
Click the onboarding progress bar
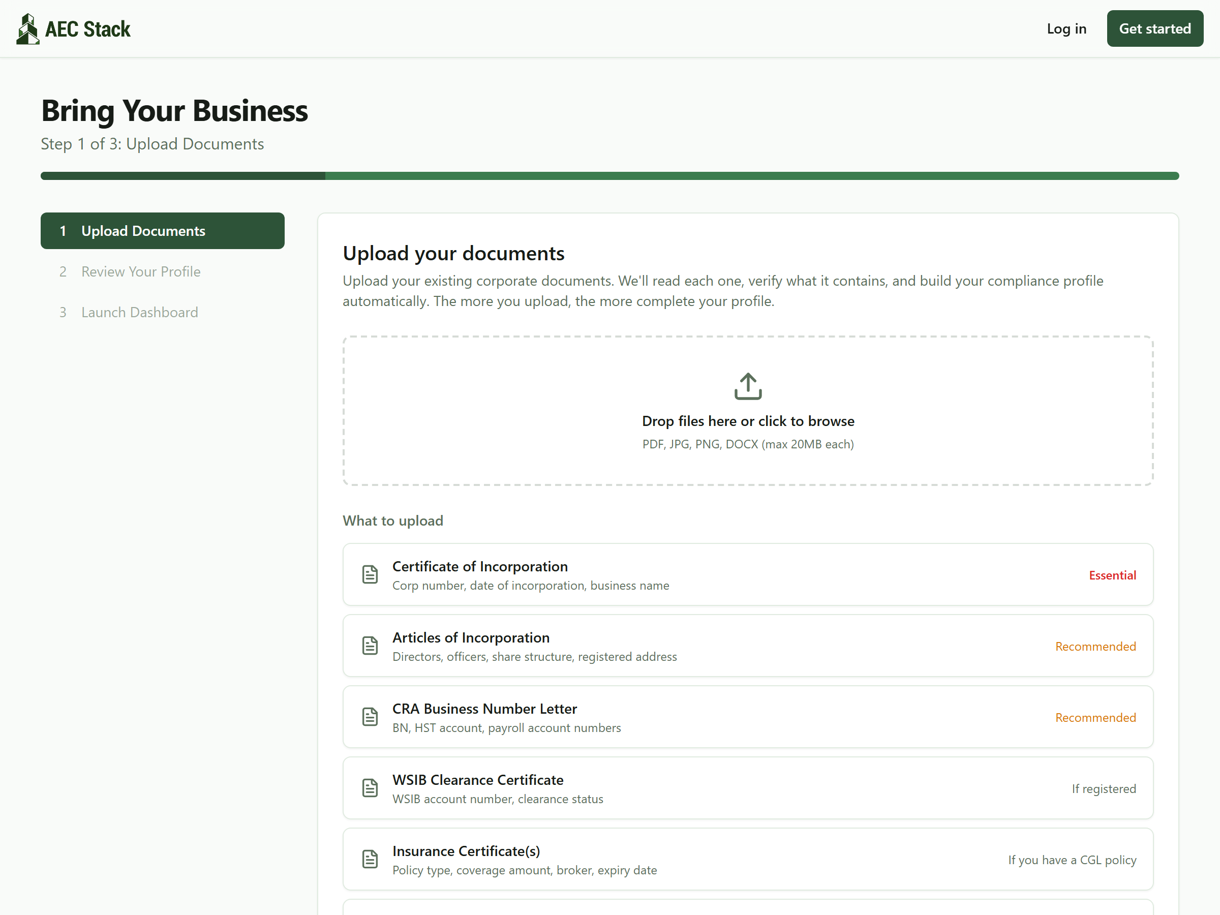[x=609, y=176]
